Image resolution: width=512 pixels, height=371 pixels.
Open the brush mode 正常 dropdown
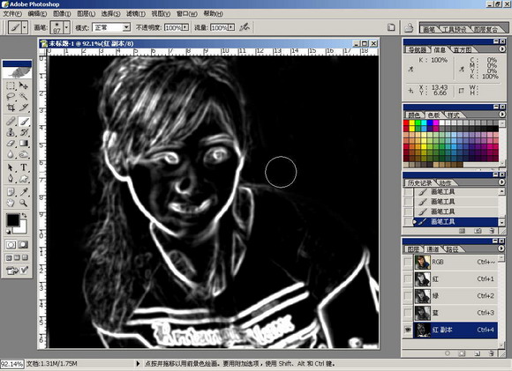pyautogui.click(x=126, y=27)
